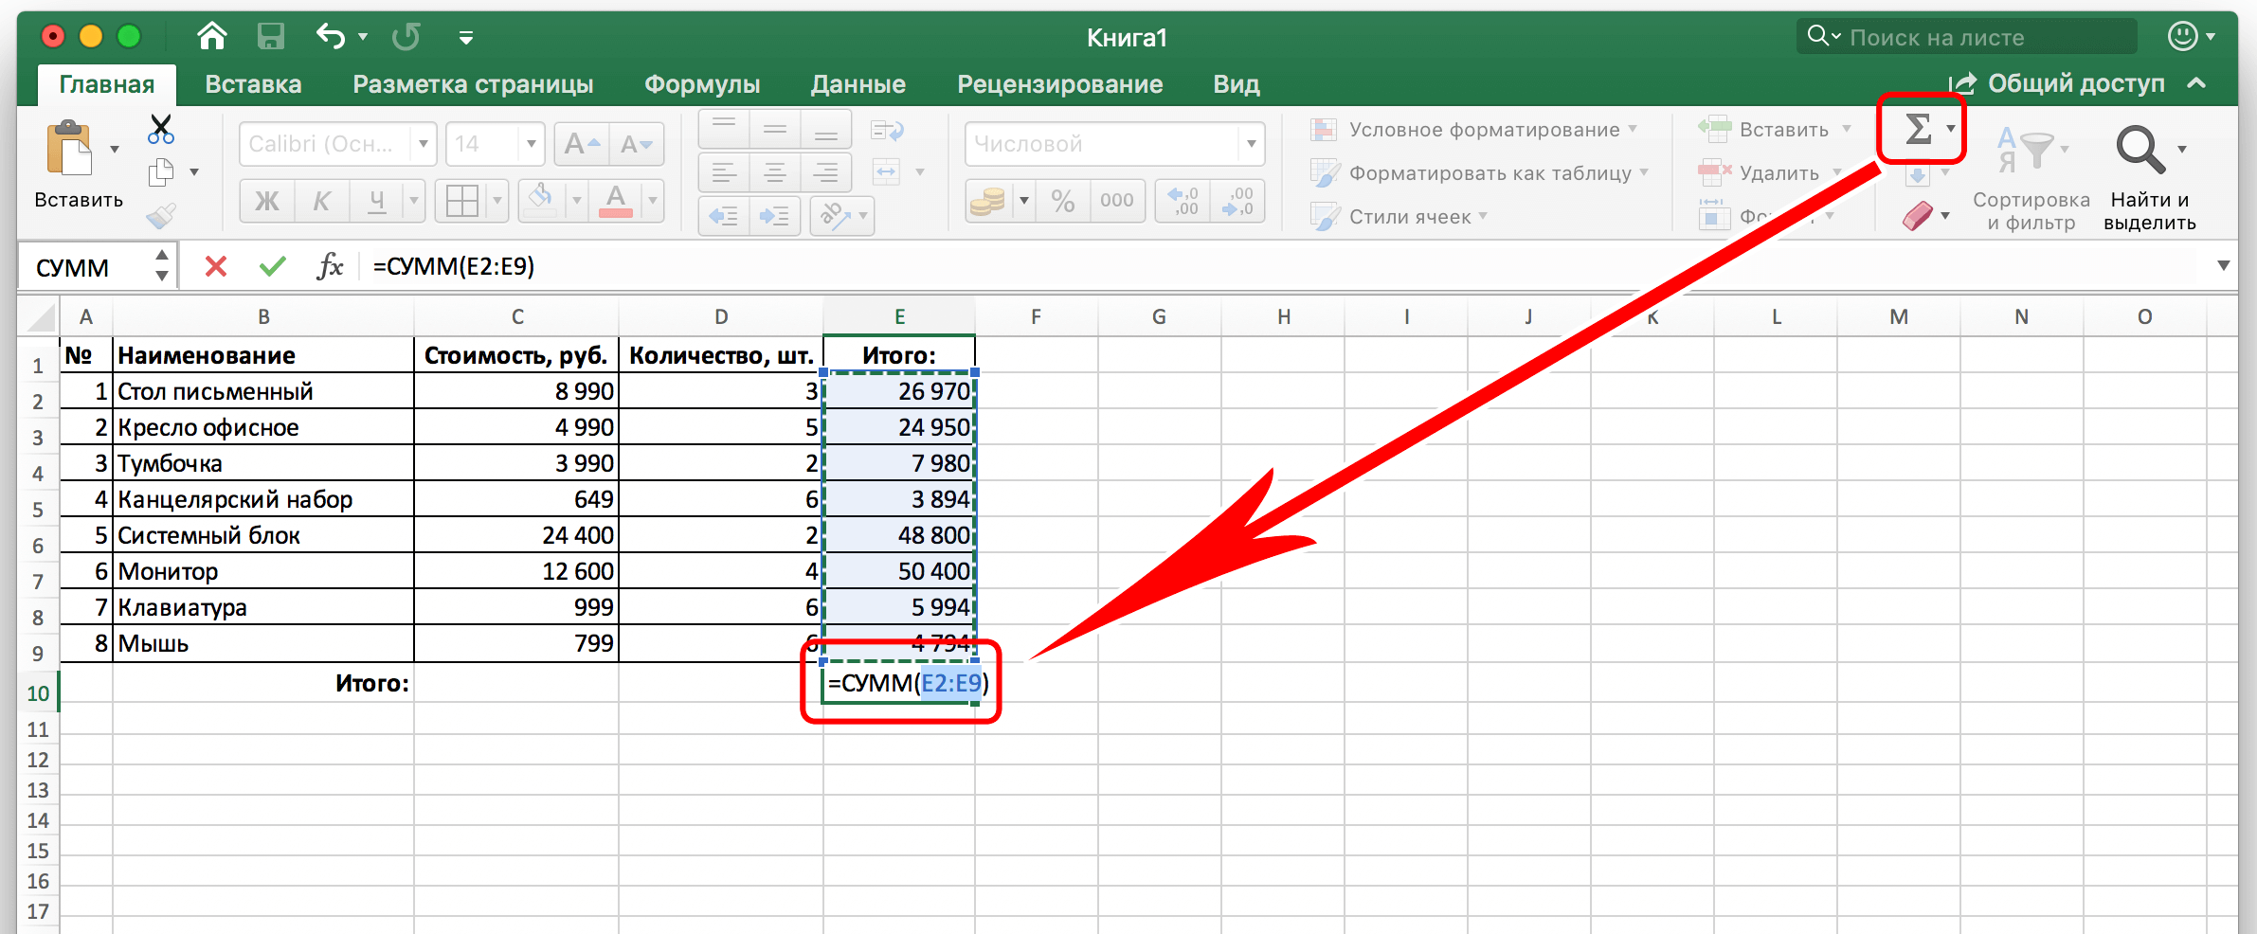Expand the AutoSum dropdown arrow
This screenshot has width=2257, height=934.
(x=1951, y=129)
